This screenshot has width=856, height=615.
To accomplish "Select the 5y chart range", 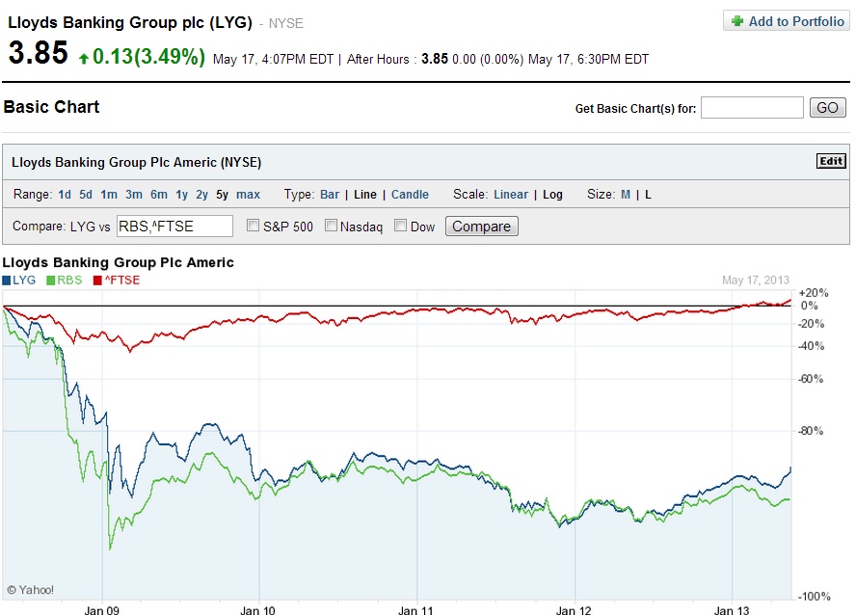I will click(x=222, y=195).
